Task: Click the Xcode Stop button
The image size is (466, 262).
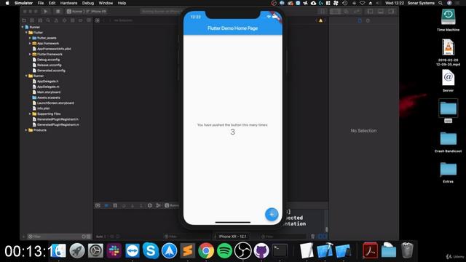Action: (x=58, y=12)
